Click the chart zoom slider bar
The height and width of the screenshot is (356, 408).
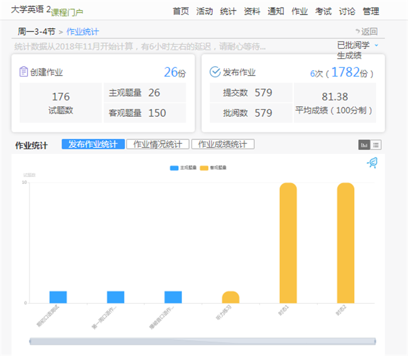203,342
